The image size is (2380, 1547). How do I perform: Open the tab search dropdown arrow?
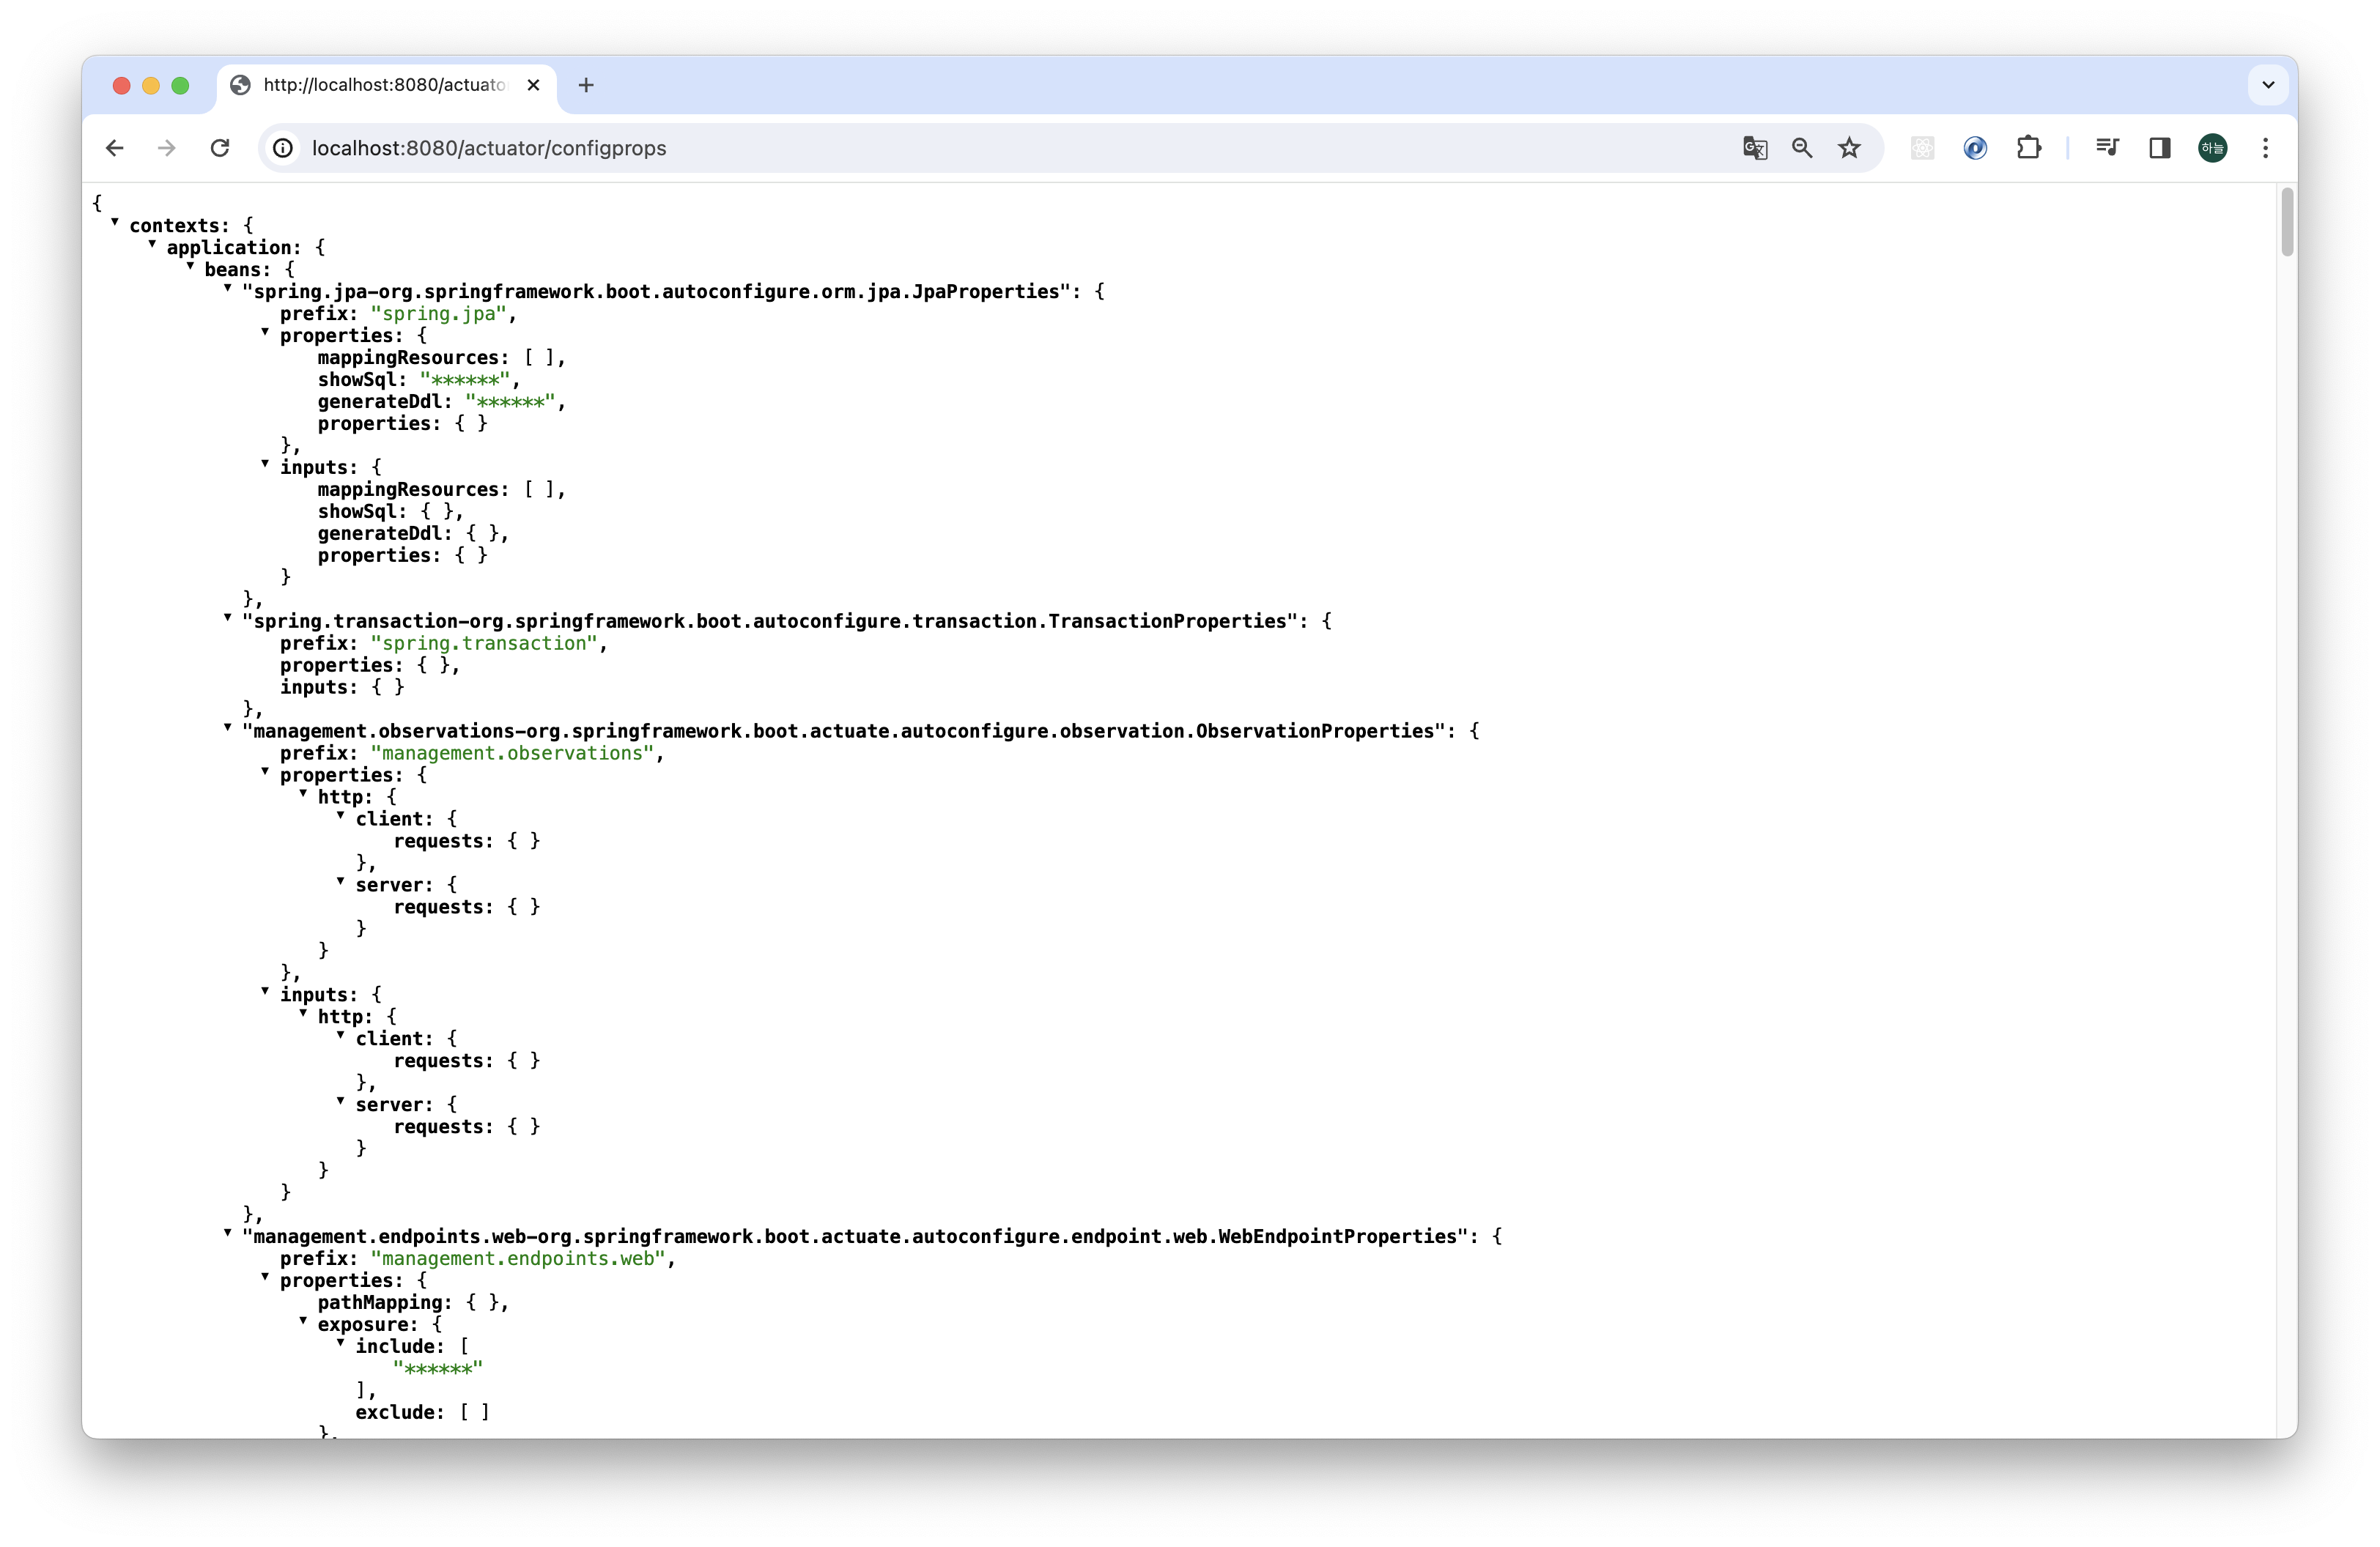(x=2268, y=85)
